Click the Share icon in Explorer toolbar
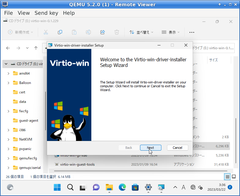Viewport: 240px width, 196px height. [103, 32]
